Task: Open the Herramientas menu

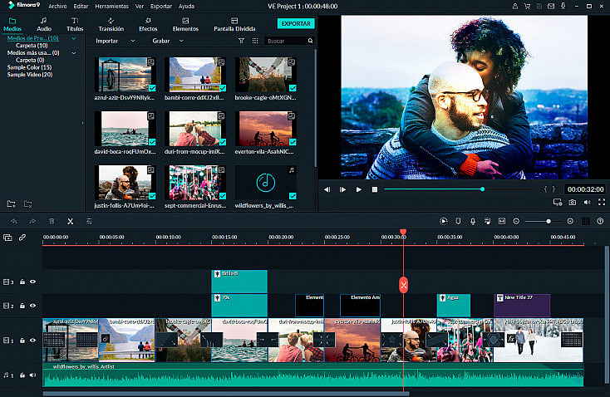Action: coord(111,6)
